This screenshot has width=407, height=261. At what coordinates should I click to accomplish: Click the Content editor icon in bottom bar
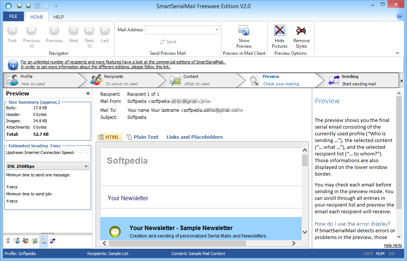[x=34, y=241]
